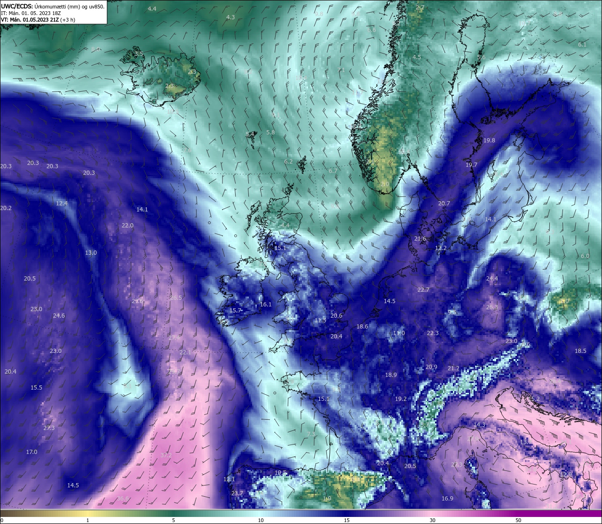Click the 26.3 value label
Viewport: 602px width, 524px height.
click(492, 307)
